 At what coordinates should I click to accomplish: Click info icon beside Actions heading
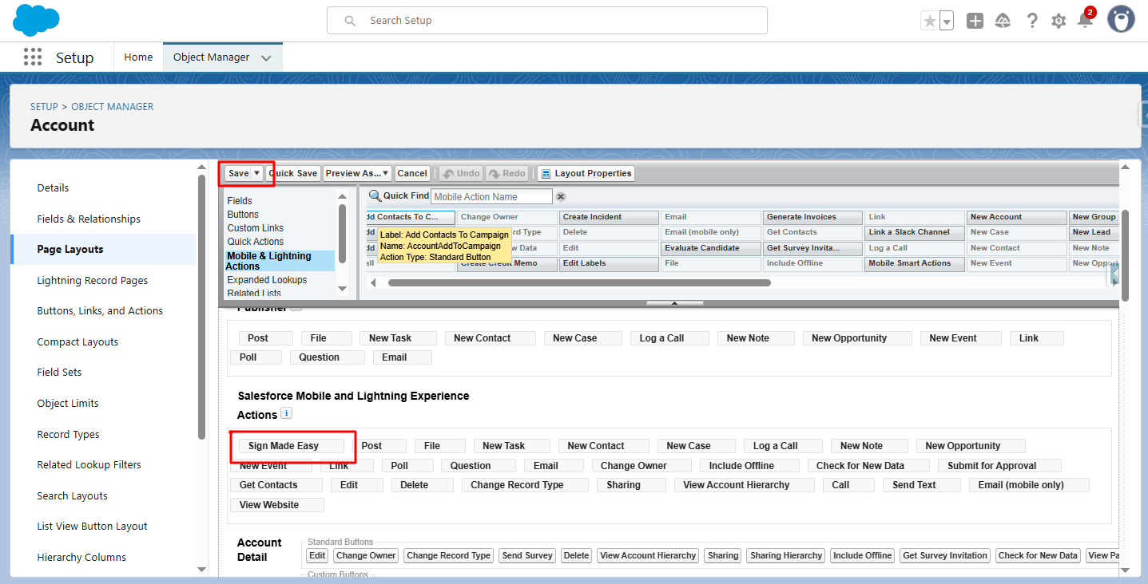[x=287, y=413]
